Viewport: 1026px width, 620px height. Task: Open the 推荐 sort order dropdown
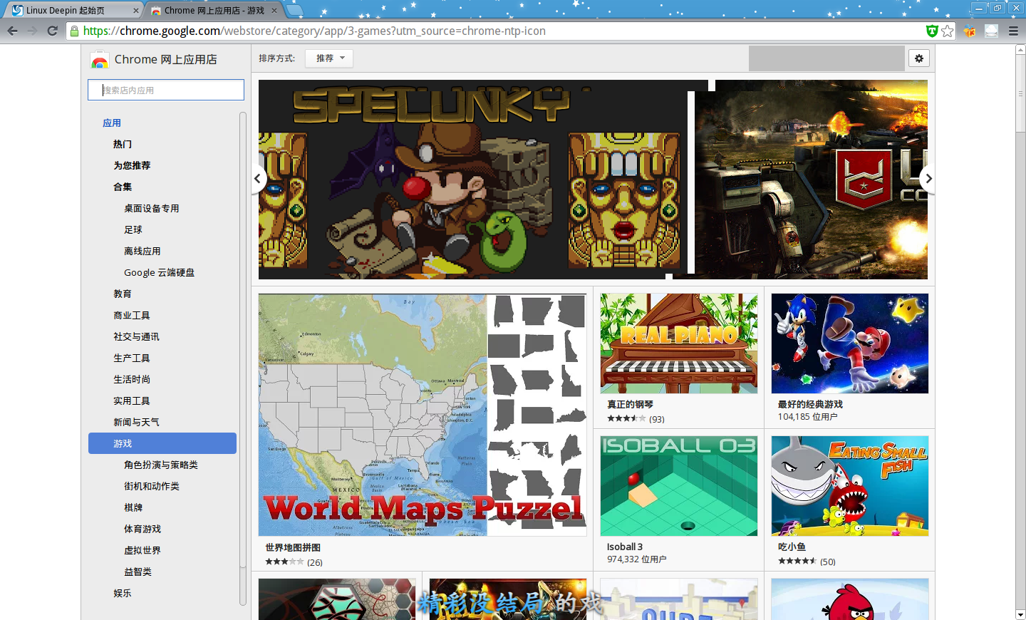(329, 58)
